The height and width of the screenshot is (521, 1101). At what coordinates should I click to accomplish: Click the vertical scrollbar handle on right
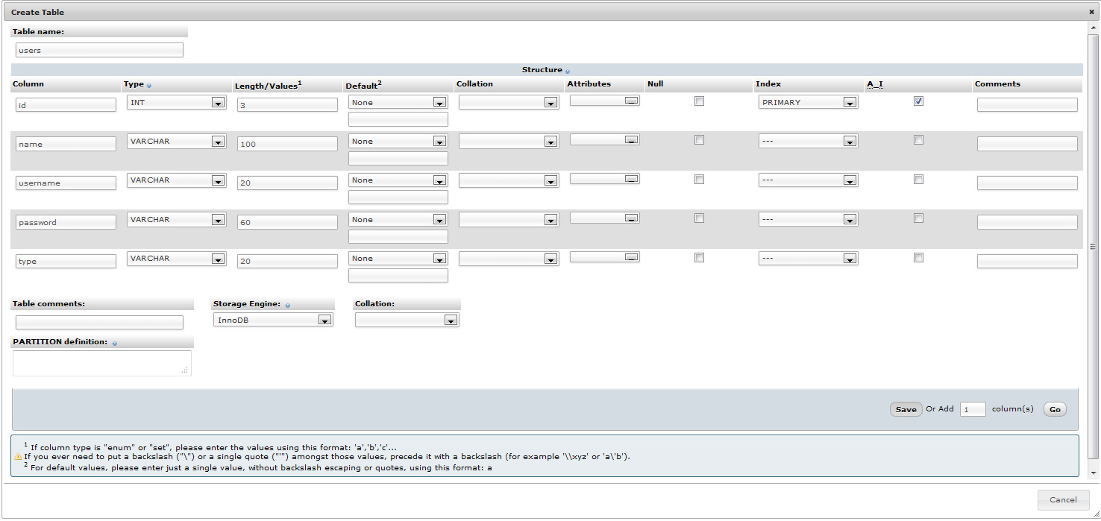[1094, 247]
